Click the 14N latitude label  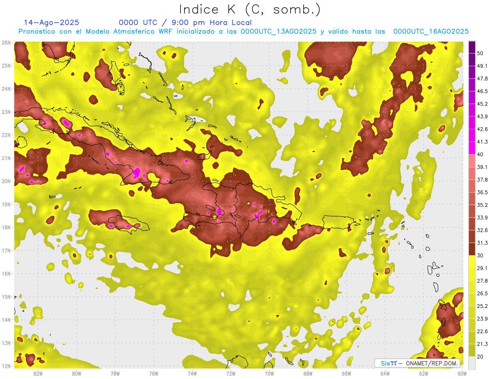pyautogui.click(x=6, y=320)
